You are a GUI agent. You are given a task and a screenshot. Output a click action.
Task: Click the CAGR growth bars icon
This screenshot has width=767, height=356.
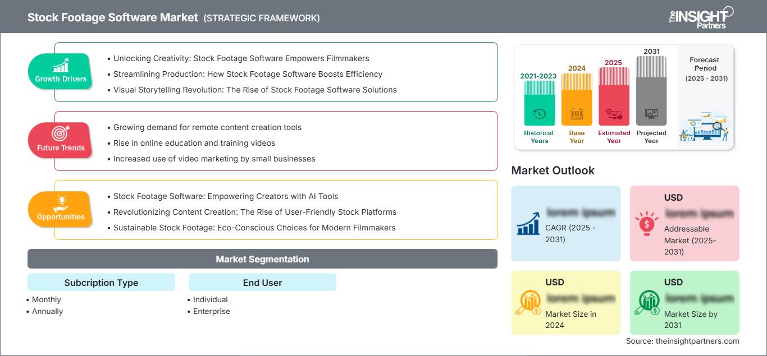528,223
